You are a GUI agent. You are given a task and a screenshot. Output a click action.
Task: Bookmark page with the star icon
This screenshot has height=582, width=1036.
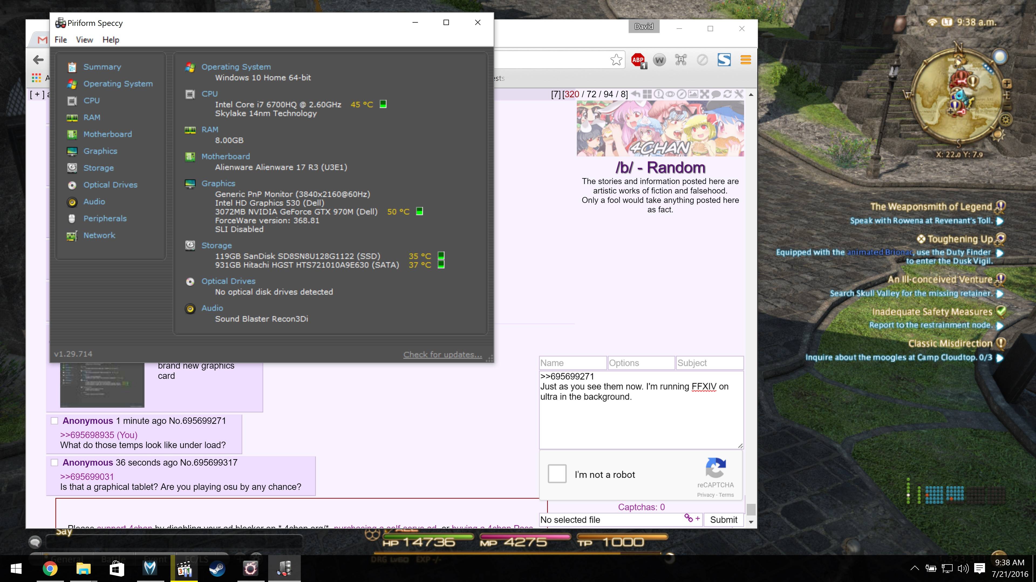point(616,60)
